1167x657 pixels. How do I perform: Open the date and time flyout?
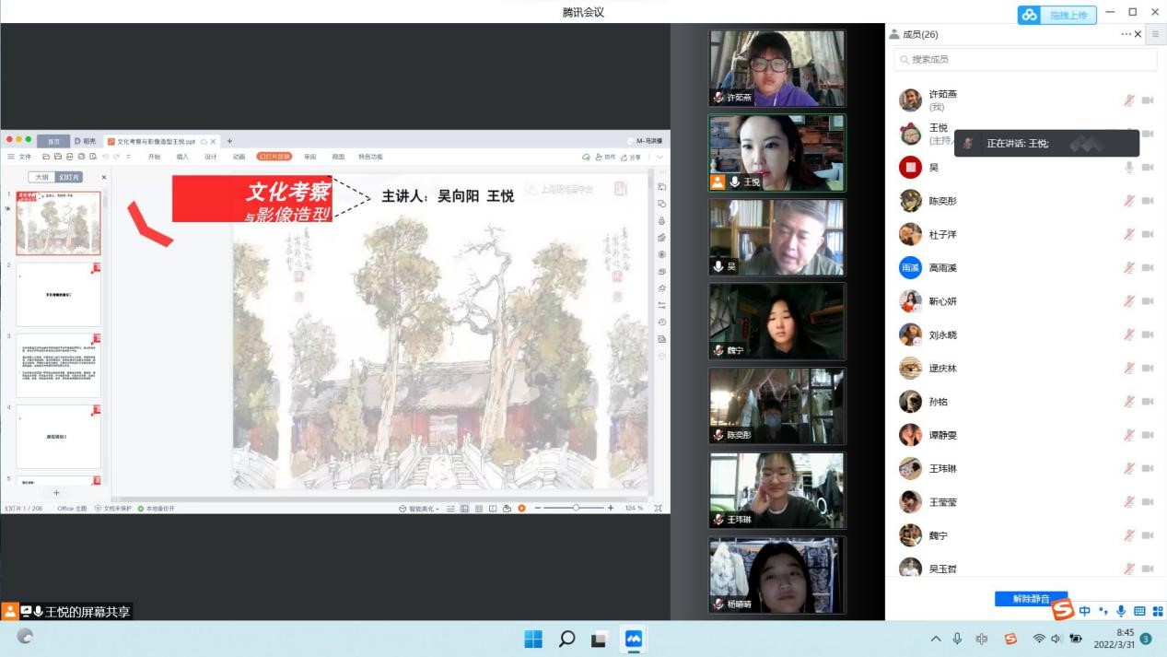(x=1113, y=639)
